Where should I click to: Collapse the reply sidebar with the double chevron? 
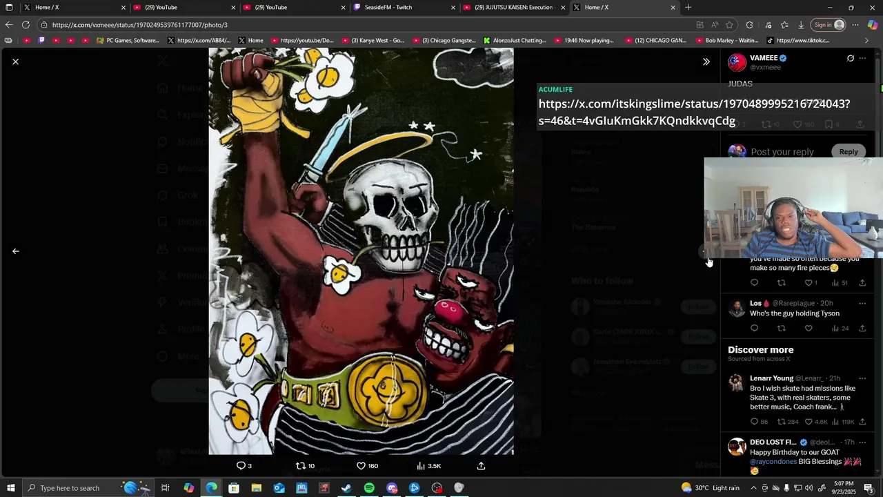point(706,61)
